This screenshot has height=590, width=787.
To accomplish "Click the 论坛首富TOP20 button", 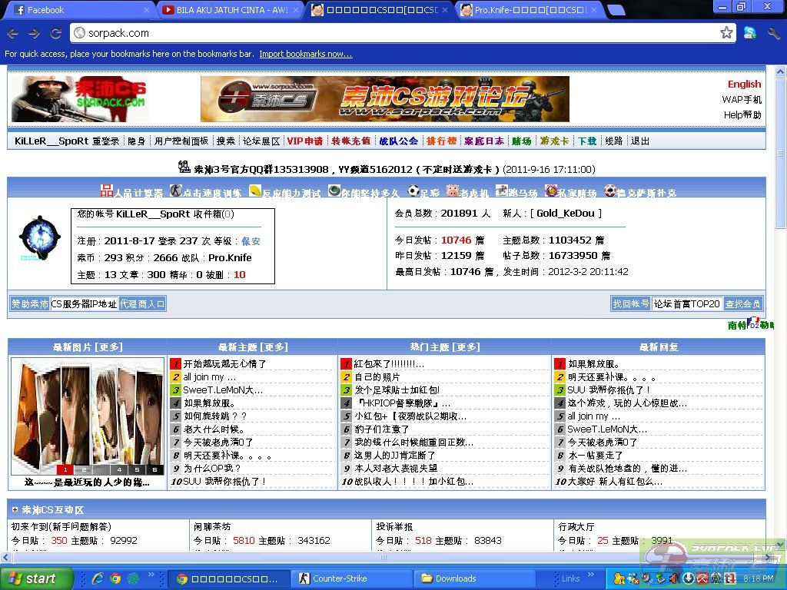I will pos(686,303).
